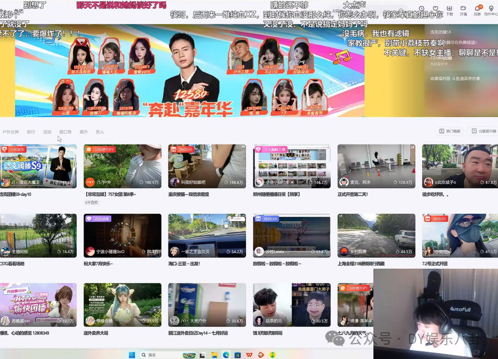This screenshot has width=498, height=359.
Task: Open the title link 正式开营第二天!
Action: 353,194
